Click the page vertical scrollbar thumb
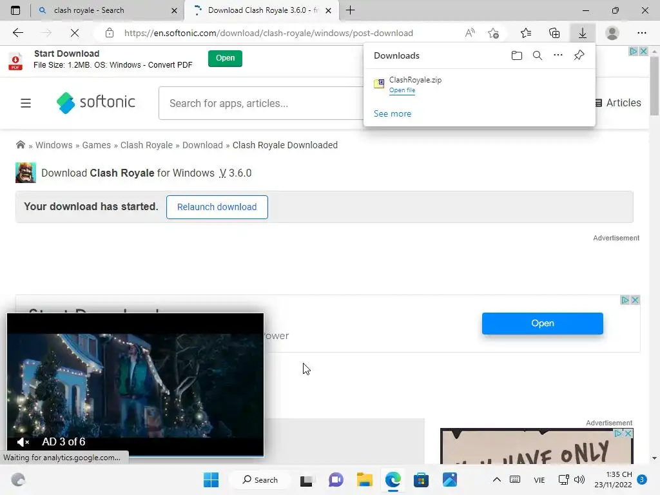Screen dimensions: 660x495 click(x=654, y=86)
